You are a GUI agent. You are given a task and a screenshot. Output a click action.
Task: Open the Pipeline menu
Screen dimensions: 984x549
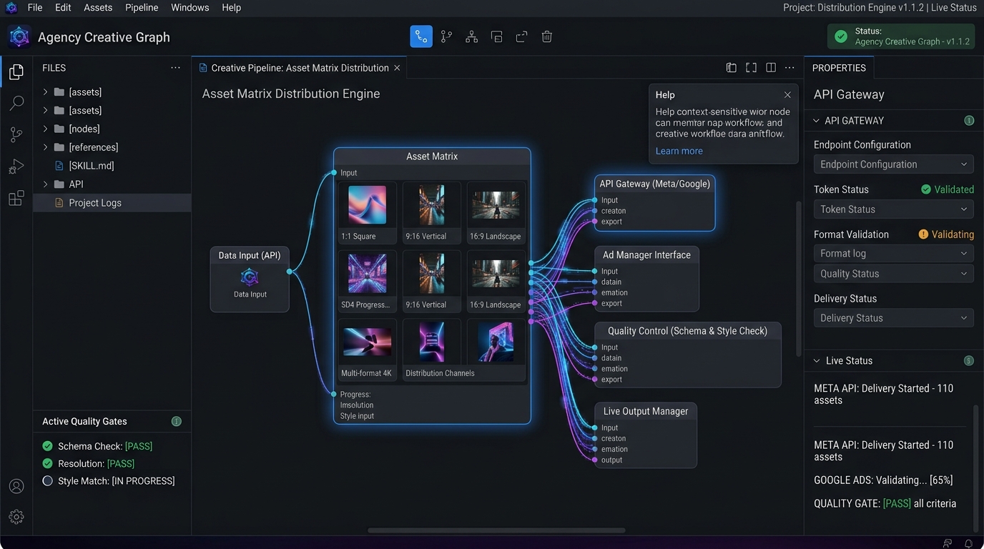click(x=142, y=8)
